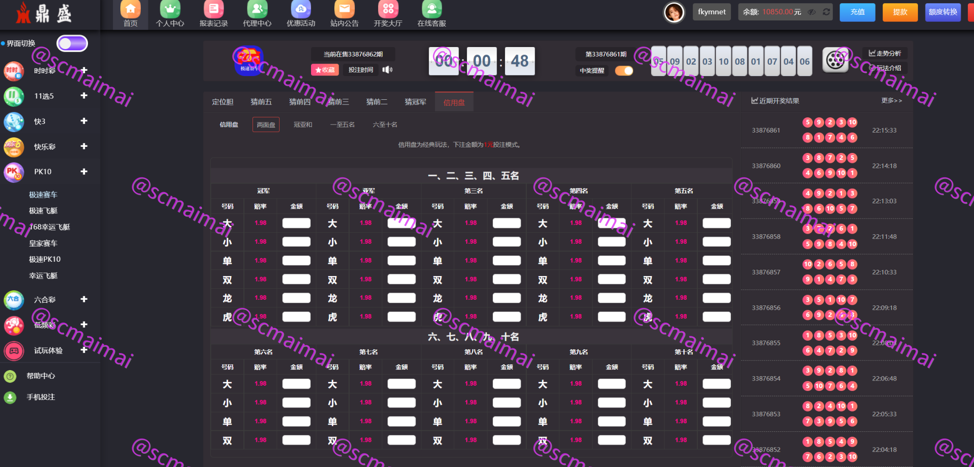
Task: Open the 优惠活动 promotions icon
Action: (301, 9)
